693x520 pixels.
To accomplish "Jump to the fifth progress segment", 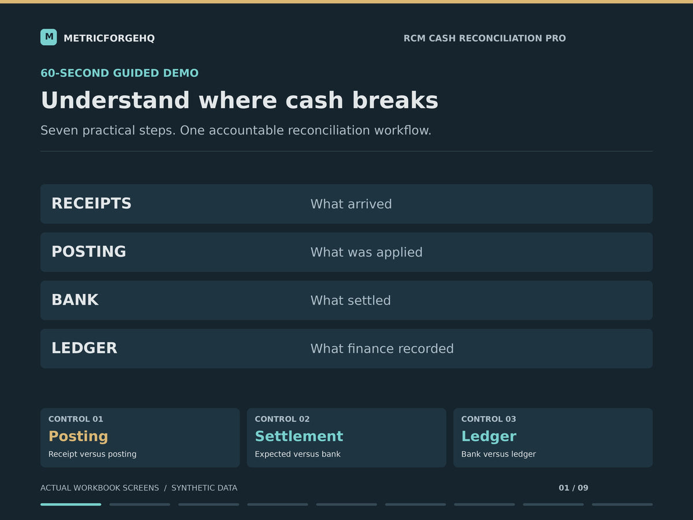I will pos(346,504).
